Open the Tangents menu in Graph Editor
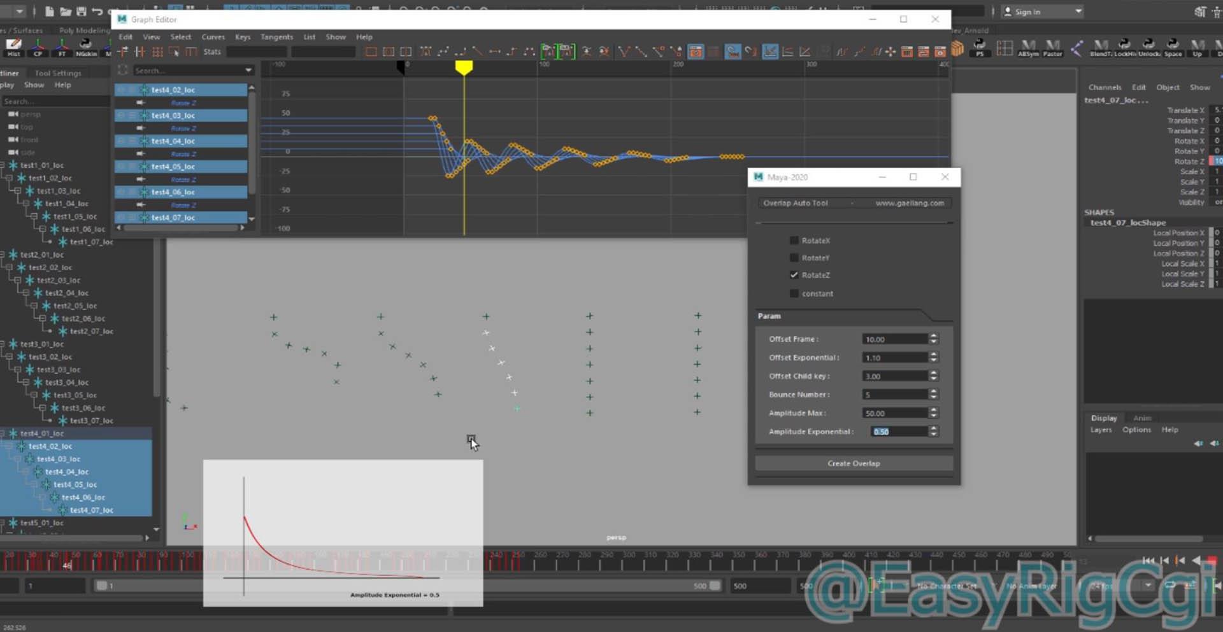The image size is (1223, 632). pos(276,37)
